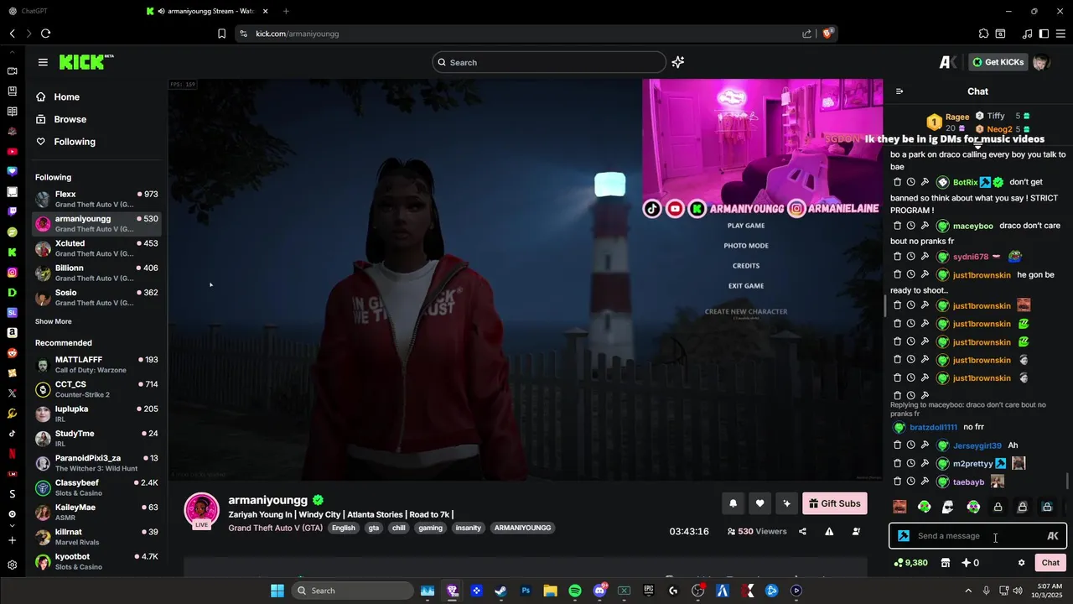Open the KICKs shop icon
This screenshot has height=604, width=1073.
(946, 563)
